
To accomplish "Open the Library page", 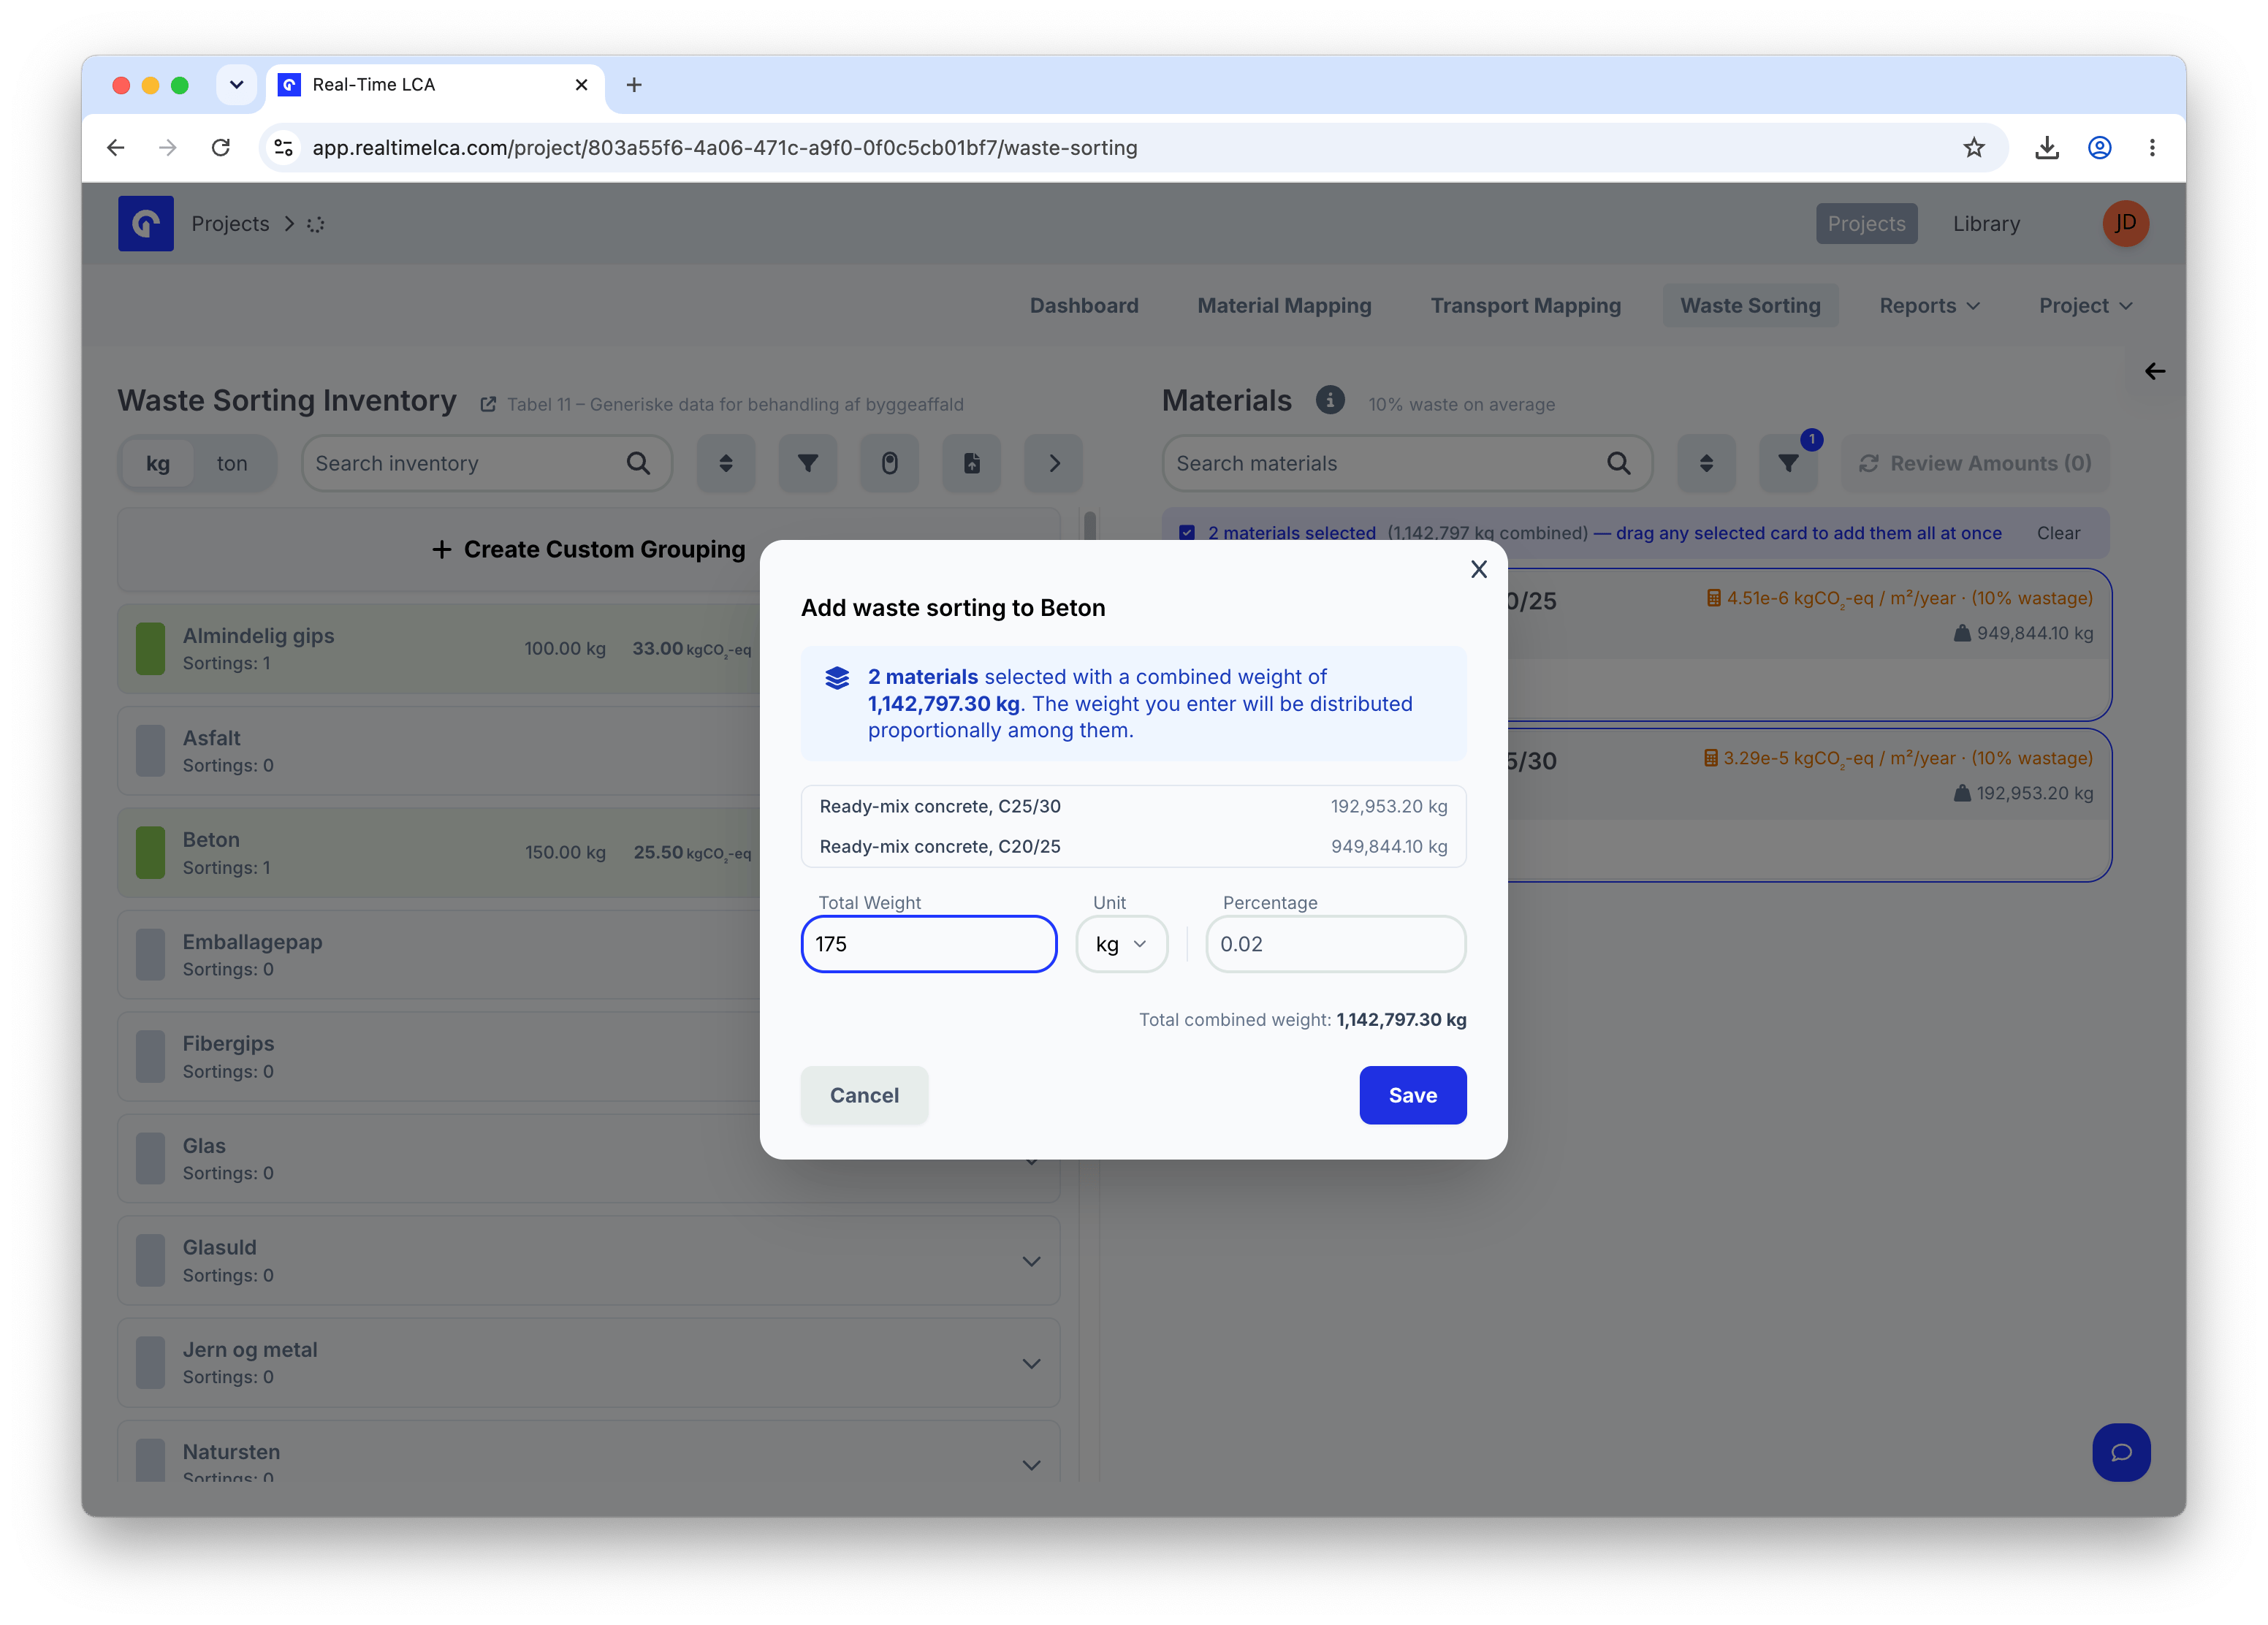I will [1986, 223].
